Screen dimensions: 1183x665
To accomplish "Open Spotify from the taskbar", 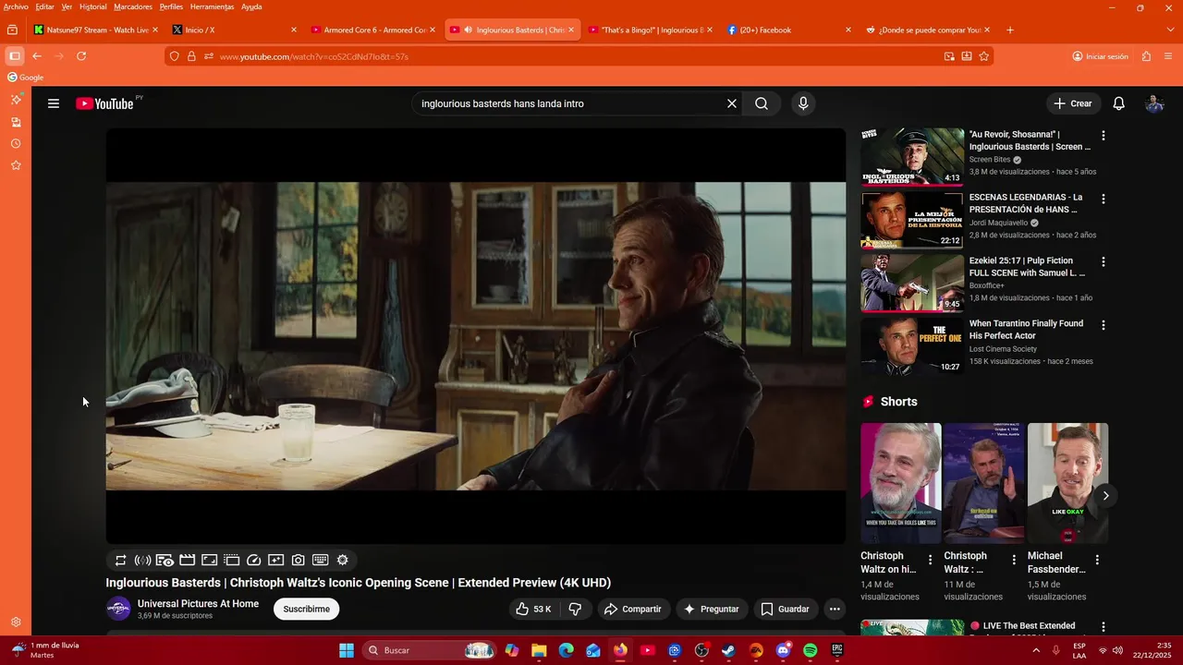I will pos(811,650).
